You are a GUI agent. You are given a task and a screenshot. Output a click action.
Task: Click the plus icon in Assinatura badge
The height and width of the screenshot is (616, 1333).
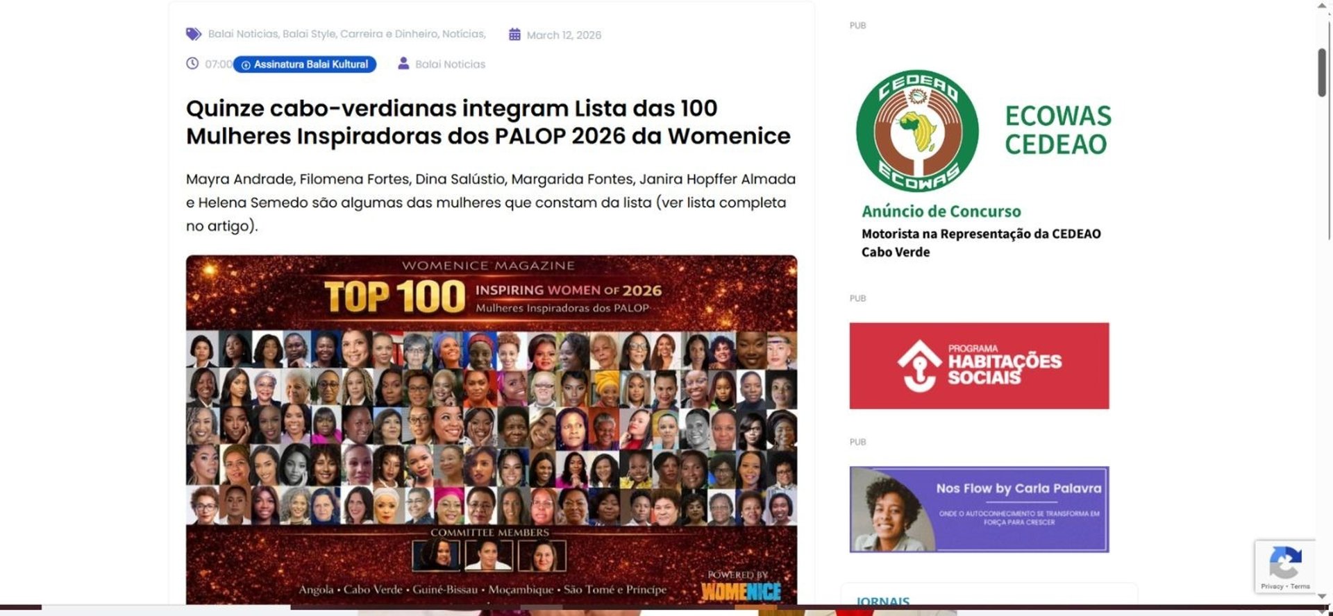[245, 65]
